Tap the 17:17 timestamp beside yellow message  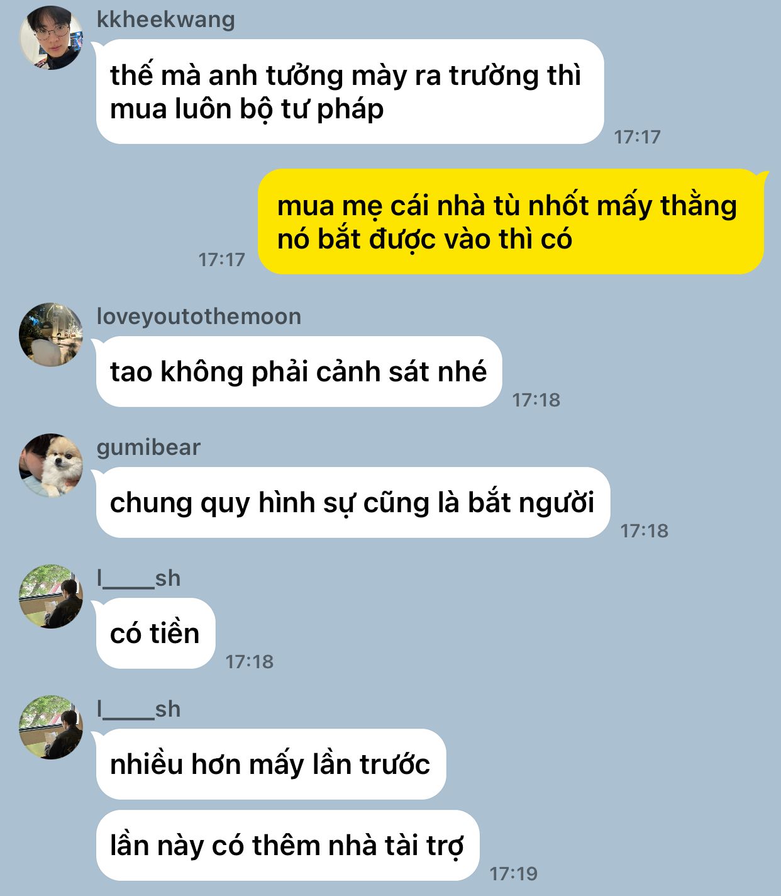(x=221, y=259)
